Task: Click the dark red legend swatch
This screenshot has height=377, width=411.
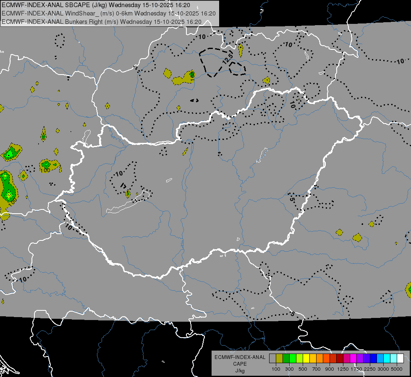Action: click(x=340, y=358)
